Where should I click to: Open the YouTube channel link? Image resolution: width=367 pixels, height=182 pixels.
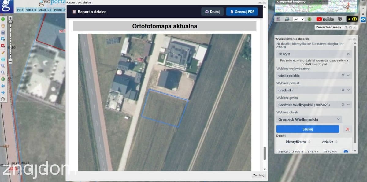click(325, 19)
